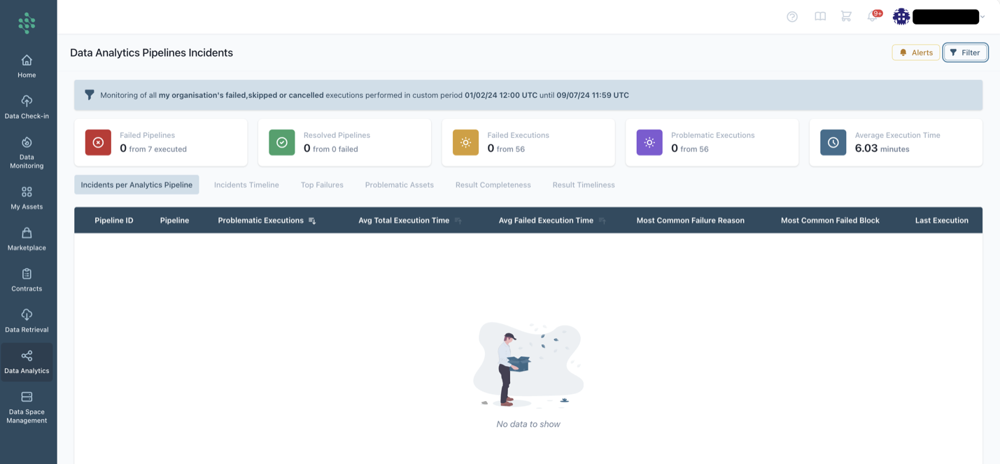Viewport: 1000px width, 464px height.
Task: Open the shopping cart icon
Action: 846,17
